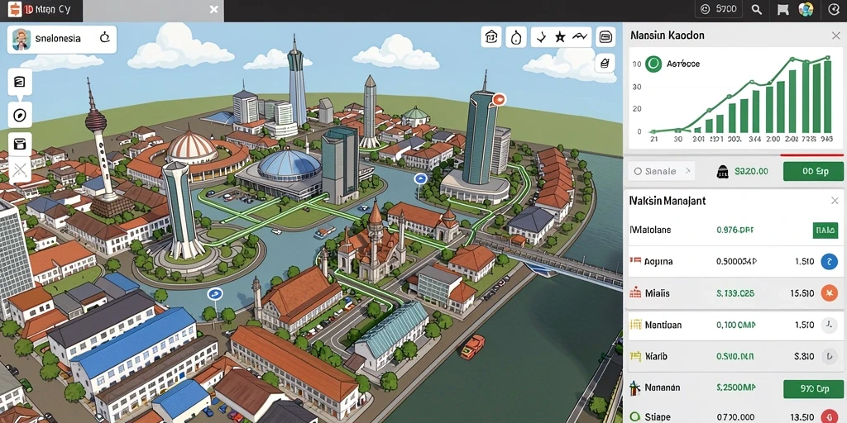Viewport: 847px width, 423px height.
Task: Click the last tall bar in the chart
Action: (827, 96)
